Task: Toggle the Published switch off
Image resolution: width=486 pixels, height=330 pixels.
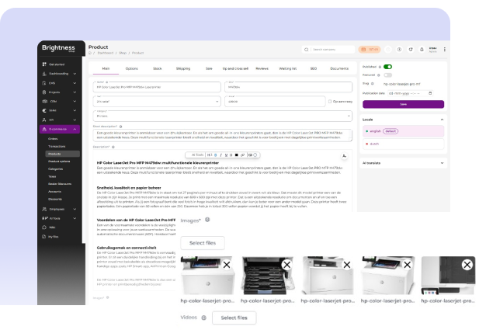Action: click(387, 67)
